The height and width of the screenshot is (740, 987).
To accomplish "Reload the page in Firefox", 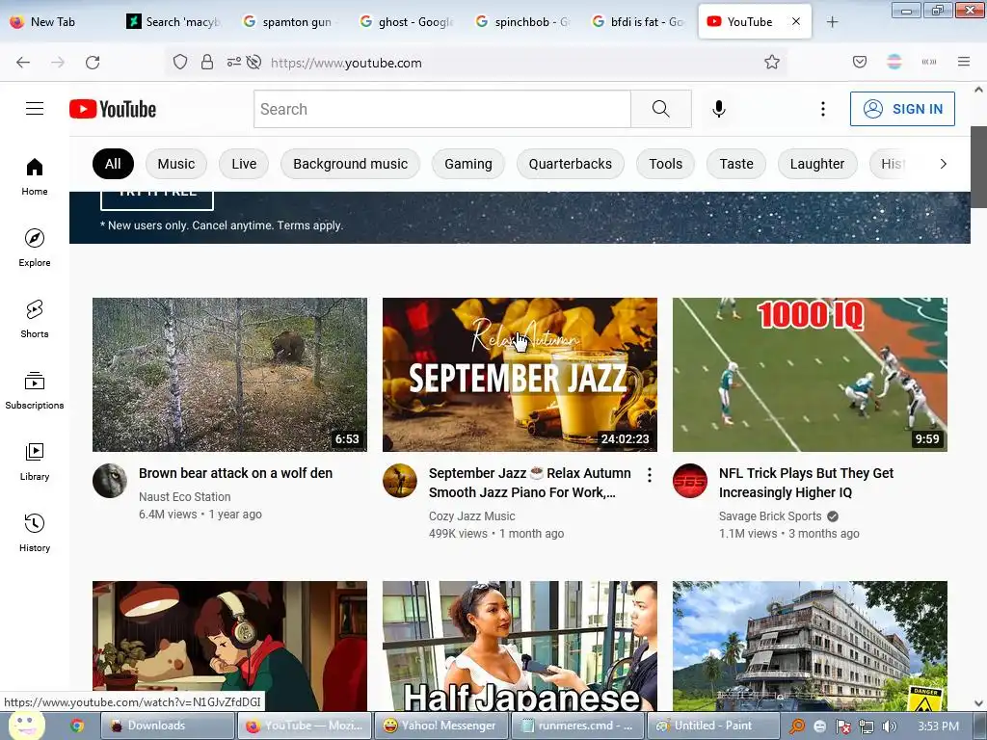I will (93, 63).
